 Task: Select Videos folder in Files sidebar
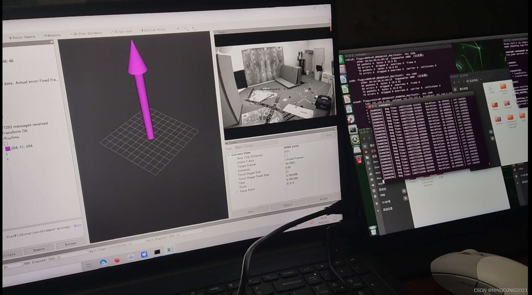(x=381, y=184)
